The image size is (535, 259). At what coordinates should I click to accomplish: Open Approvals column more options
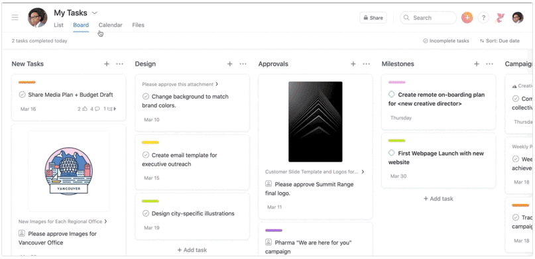click(366, 64)
